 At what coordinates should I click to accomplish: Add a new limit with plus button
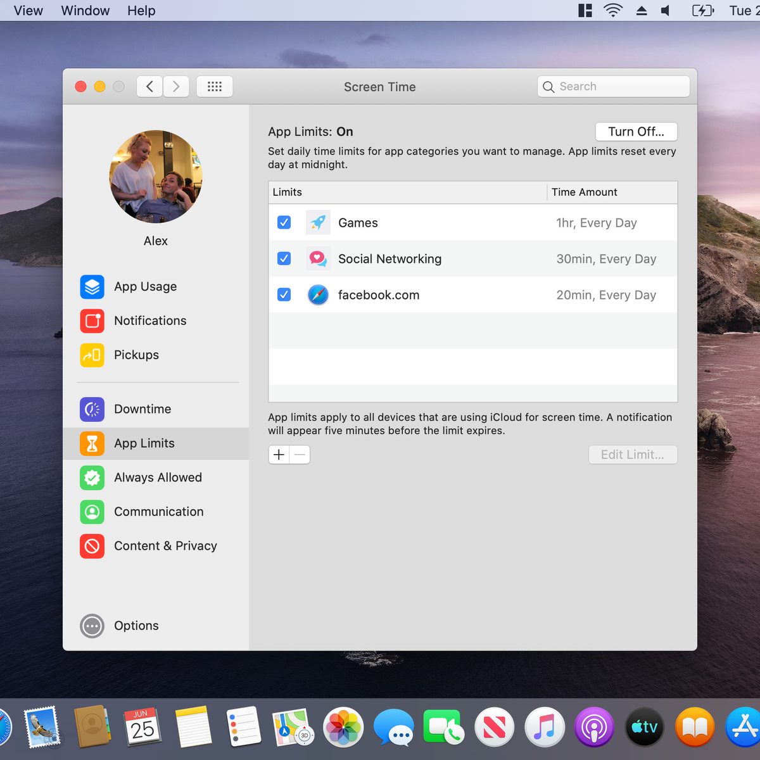(x=279, y=455)
